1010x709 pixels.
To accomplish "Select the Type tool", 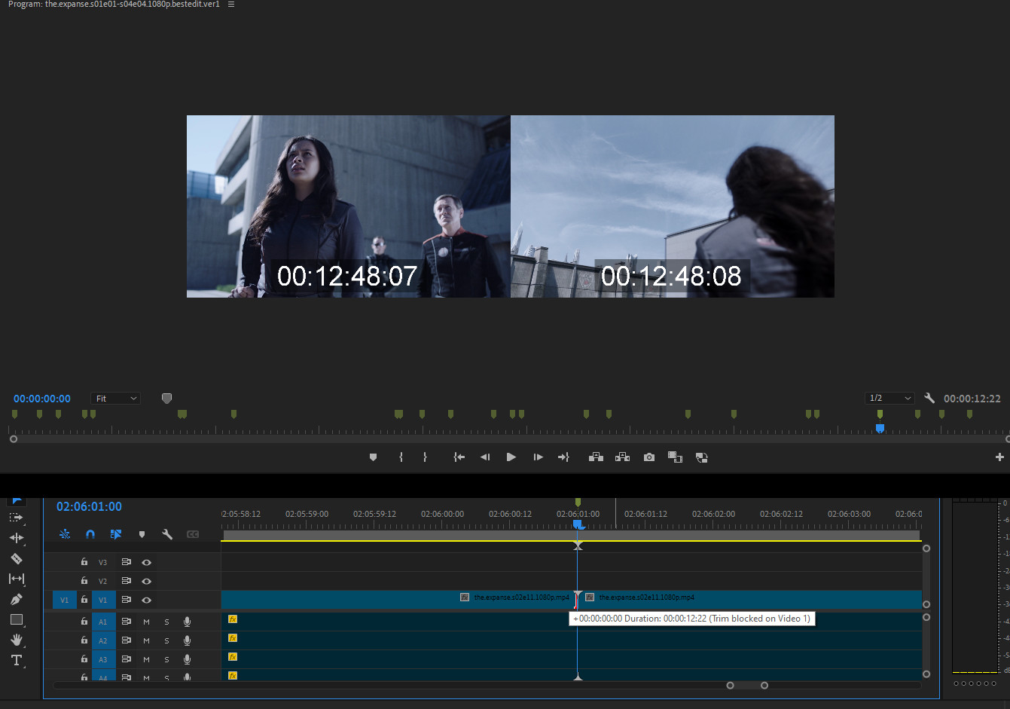I will coord(16,660).
